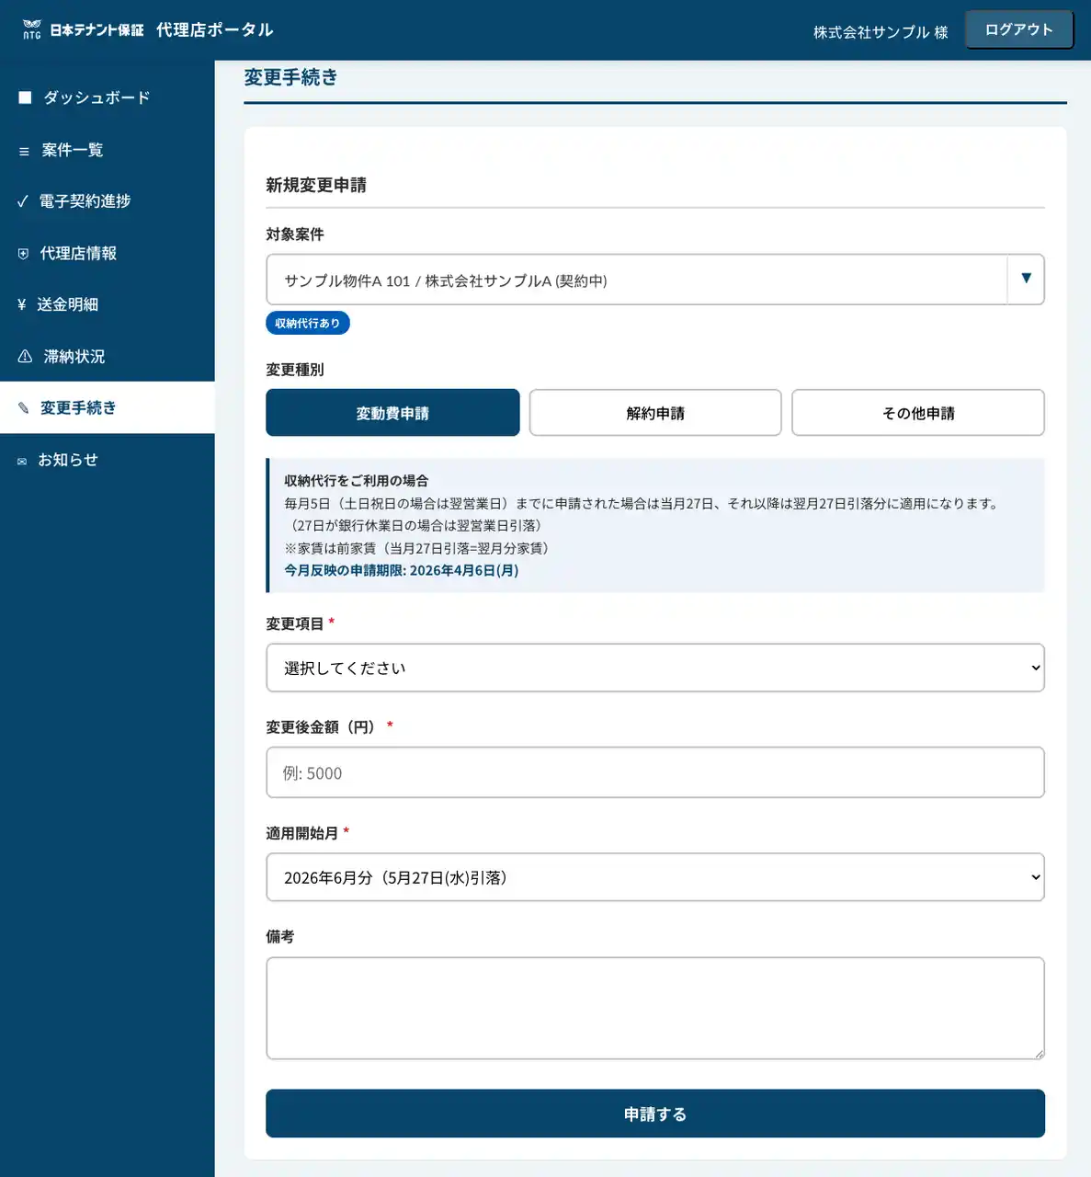Click the shield icon beside 代理店情報
This screenshot has height=1177, width=1091.
(x=24, y=254)
